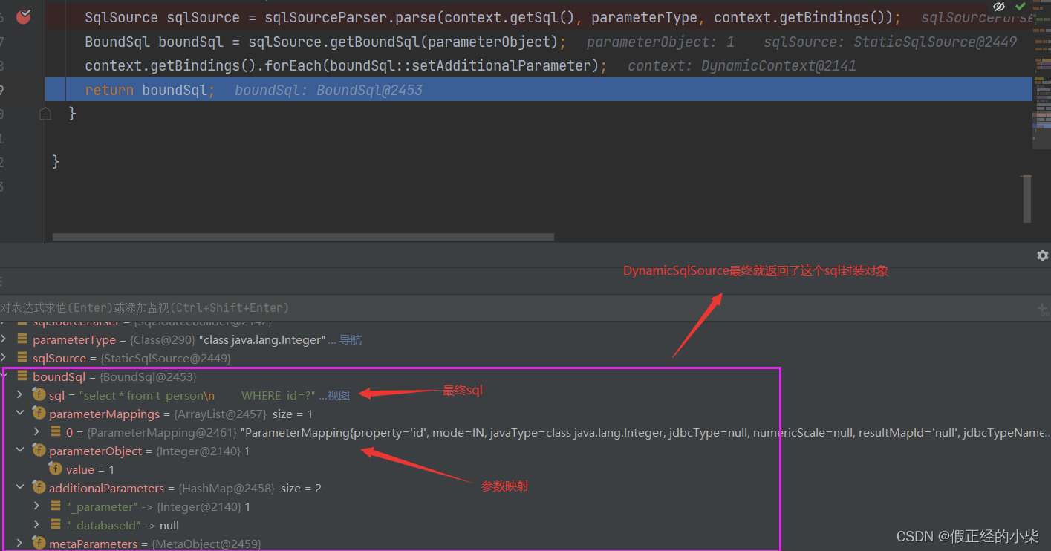Screen dimensions: 1051x551
Task: Select the sql string value "select * from t_person"
Action: pos(198,396)
